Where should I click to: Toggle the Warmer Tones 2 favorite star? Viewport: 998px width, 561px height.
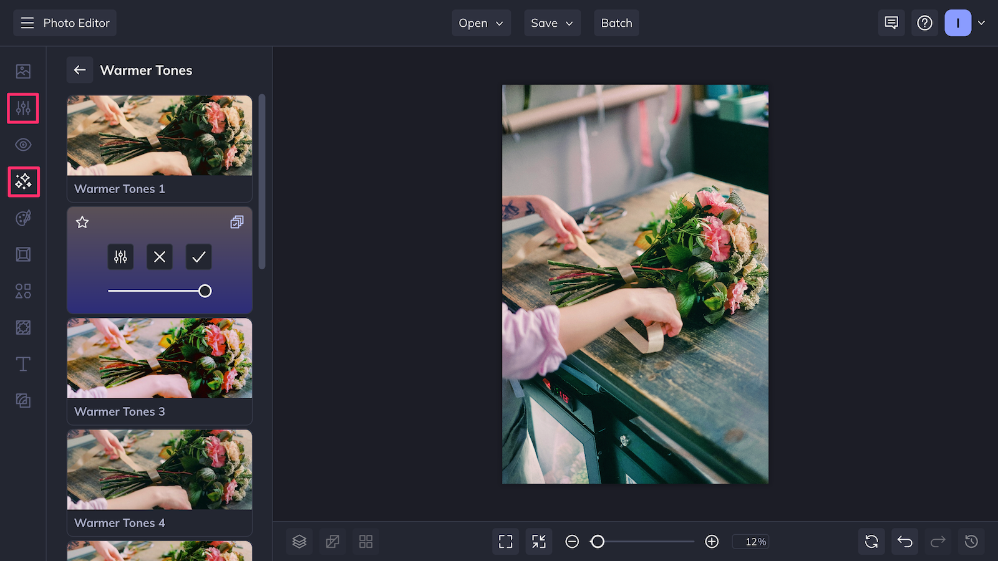pyautogui.click(x=82, y=223)
